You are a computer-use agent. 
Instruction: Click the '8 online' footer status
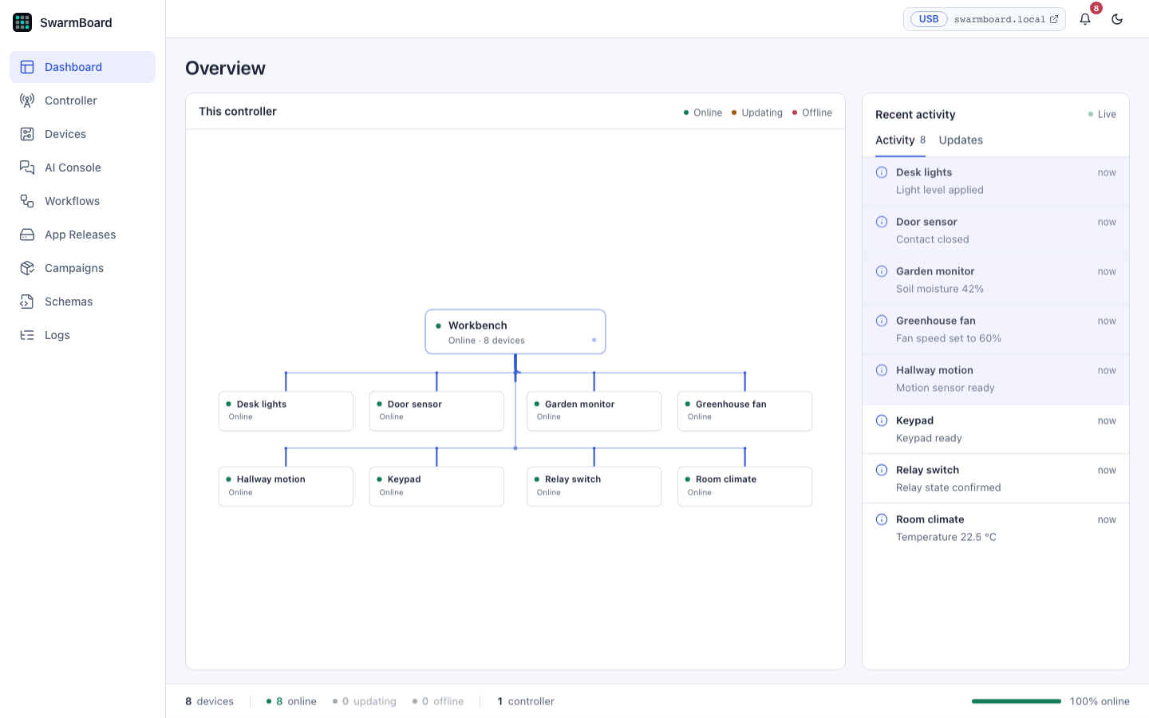tap(291, 701)
